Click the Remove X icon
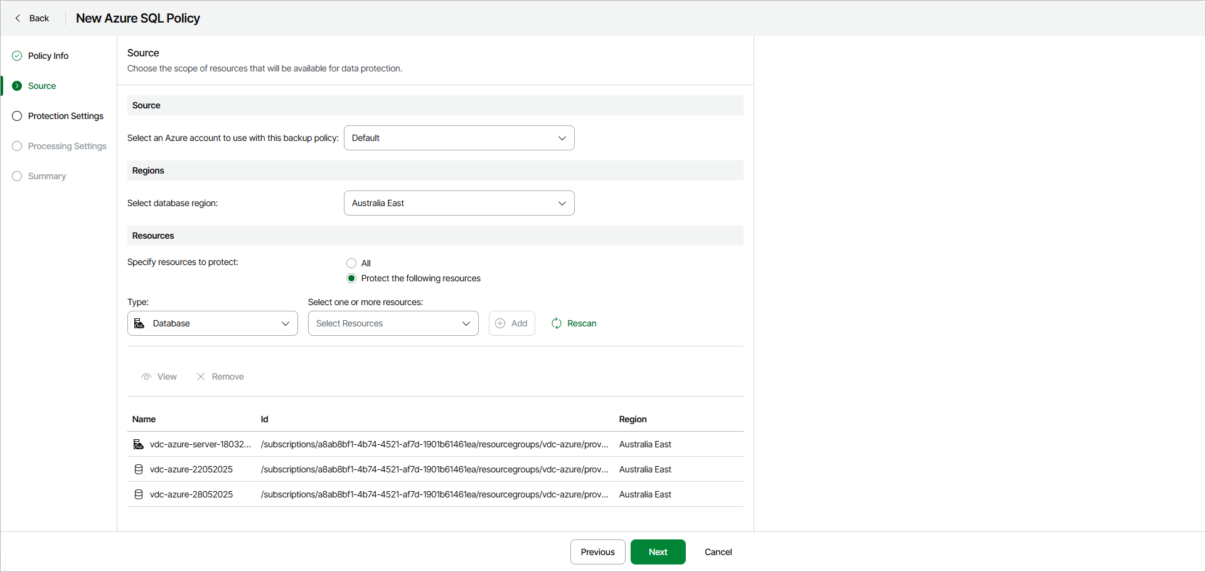1206x572 pixels. pyautogui.click(x=201, y=377)
